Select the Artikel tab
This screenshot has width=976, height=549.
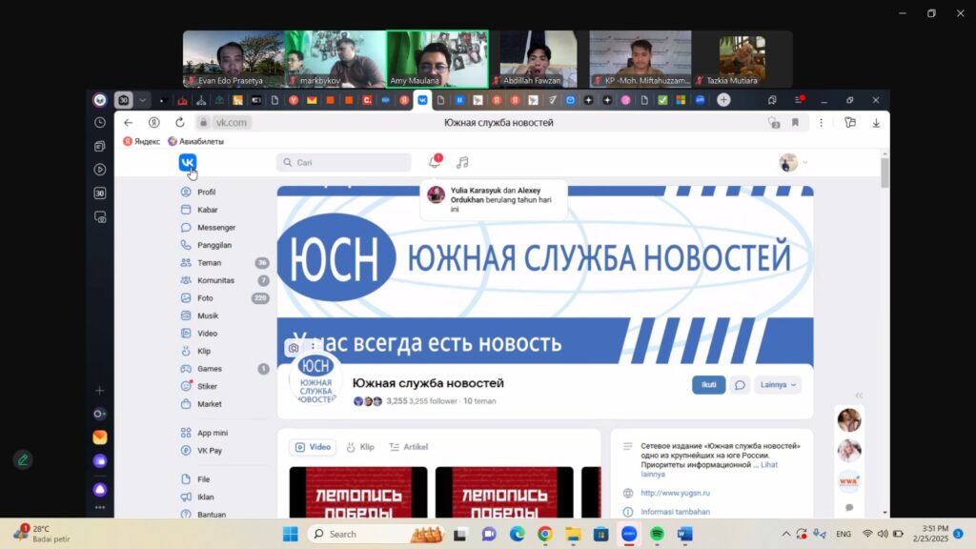(x=408, y=447)
